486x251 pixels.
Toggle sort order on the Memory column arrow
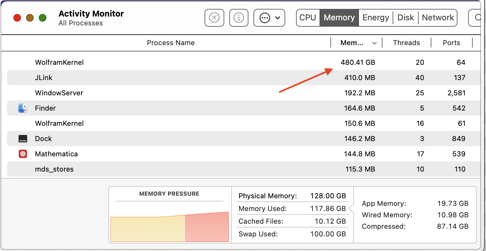click(375, 43)
